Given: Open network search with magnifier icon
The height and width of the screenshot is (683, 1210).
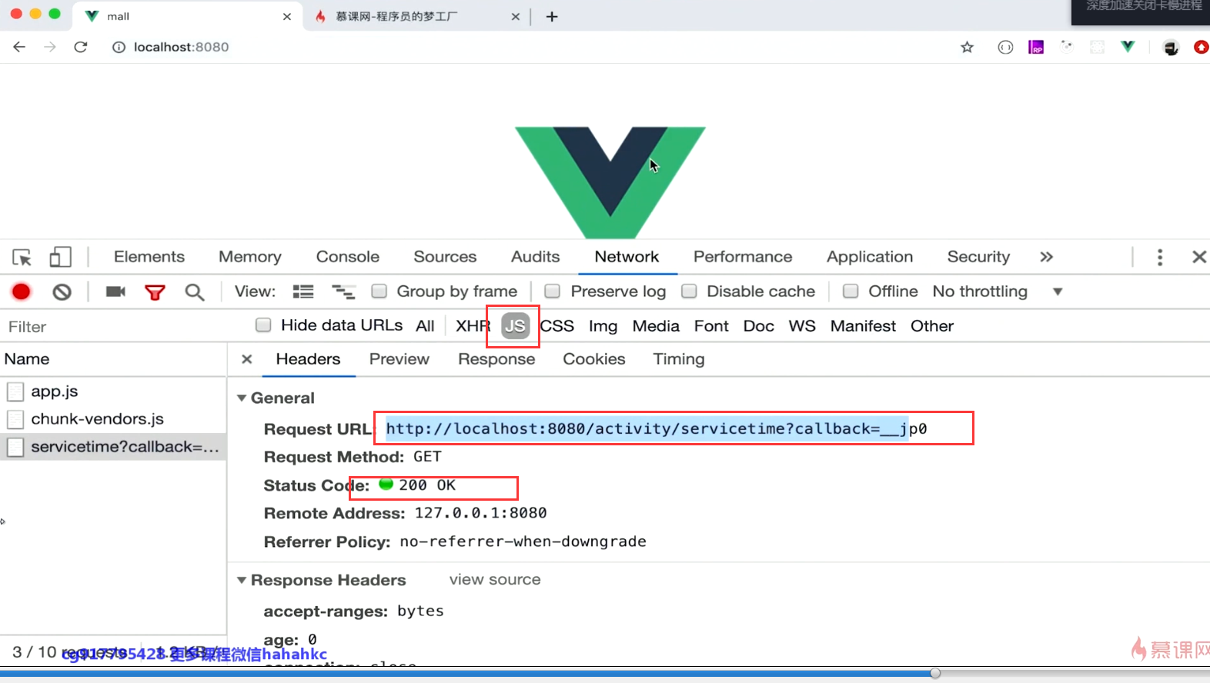Looking at the screenshot, I should [195, 292].
